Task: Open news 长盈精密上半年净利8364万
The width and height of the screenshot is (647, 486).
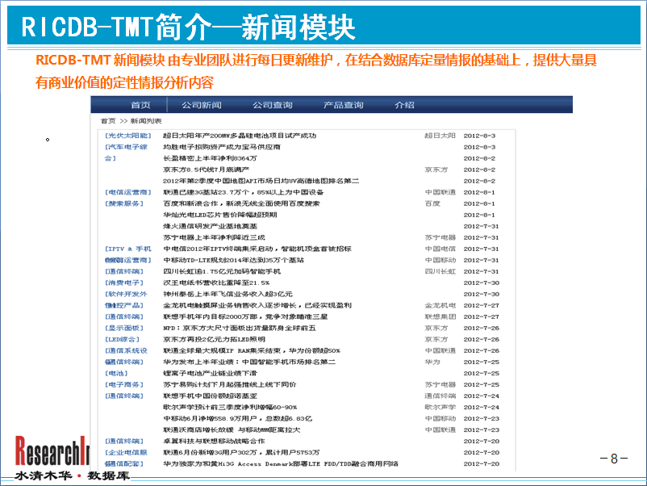Action: (x=210, y=158)
